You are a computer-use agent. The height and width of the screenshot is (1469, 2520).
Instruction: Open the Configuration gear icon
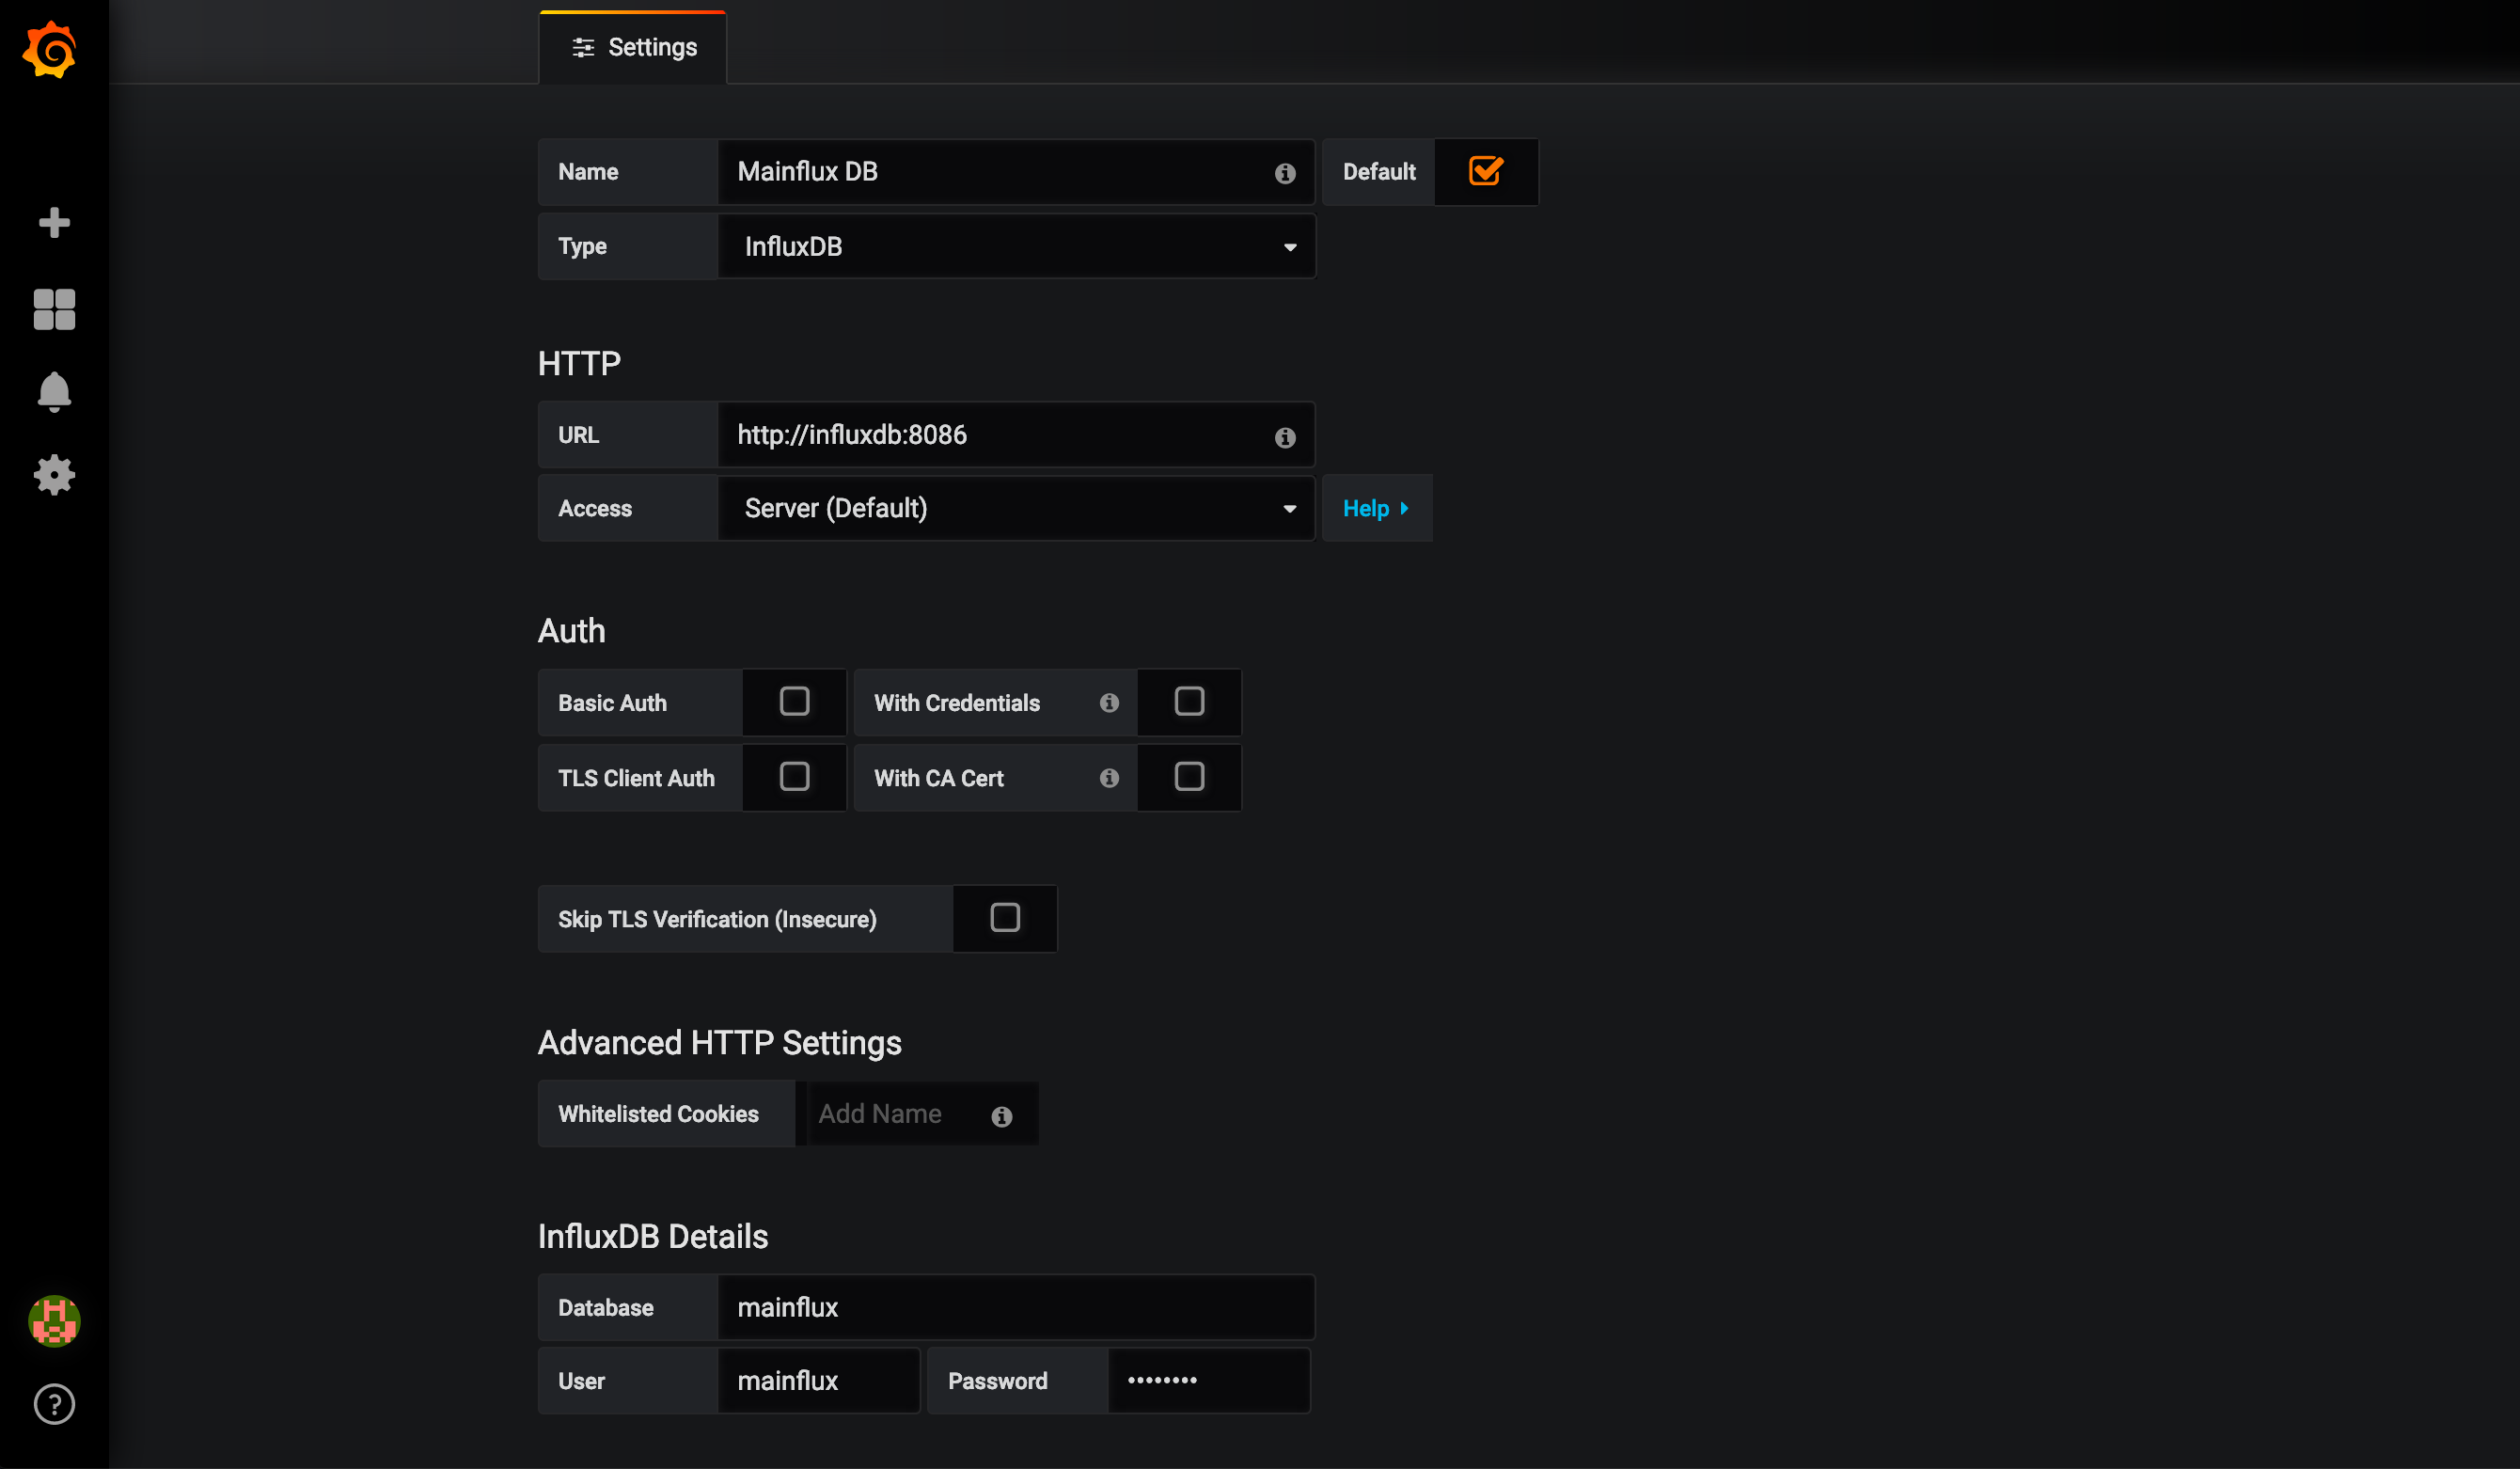click(x=54, y=475)
